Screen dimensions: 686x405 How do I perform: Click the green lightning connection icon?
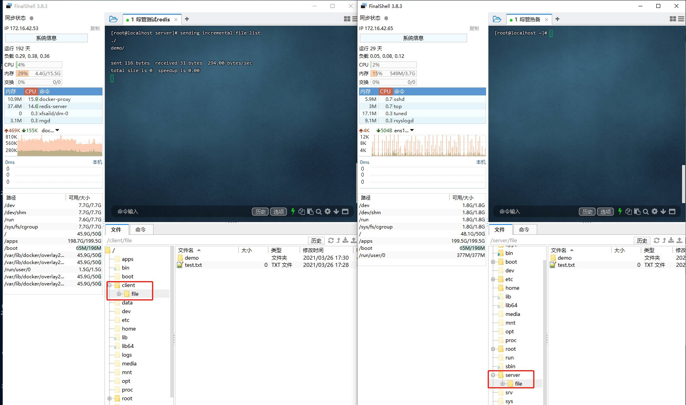point(293,212)
